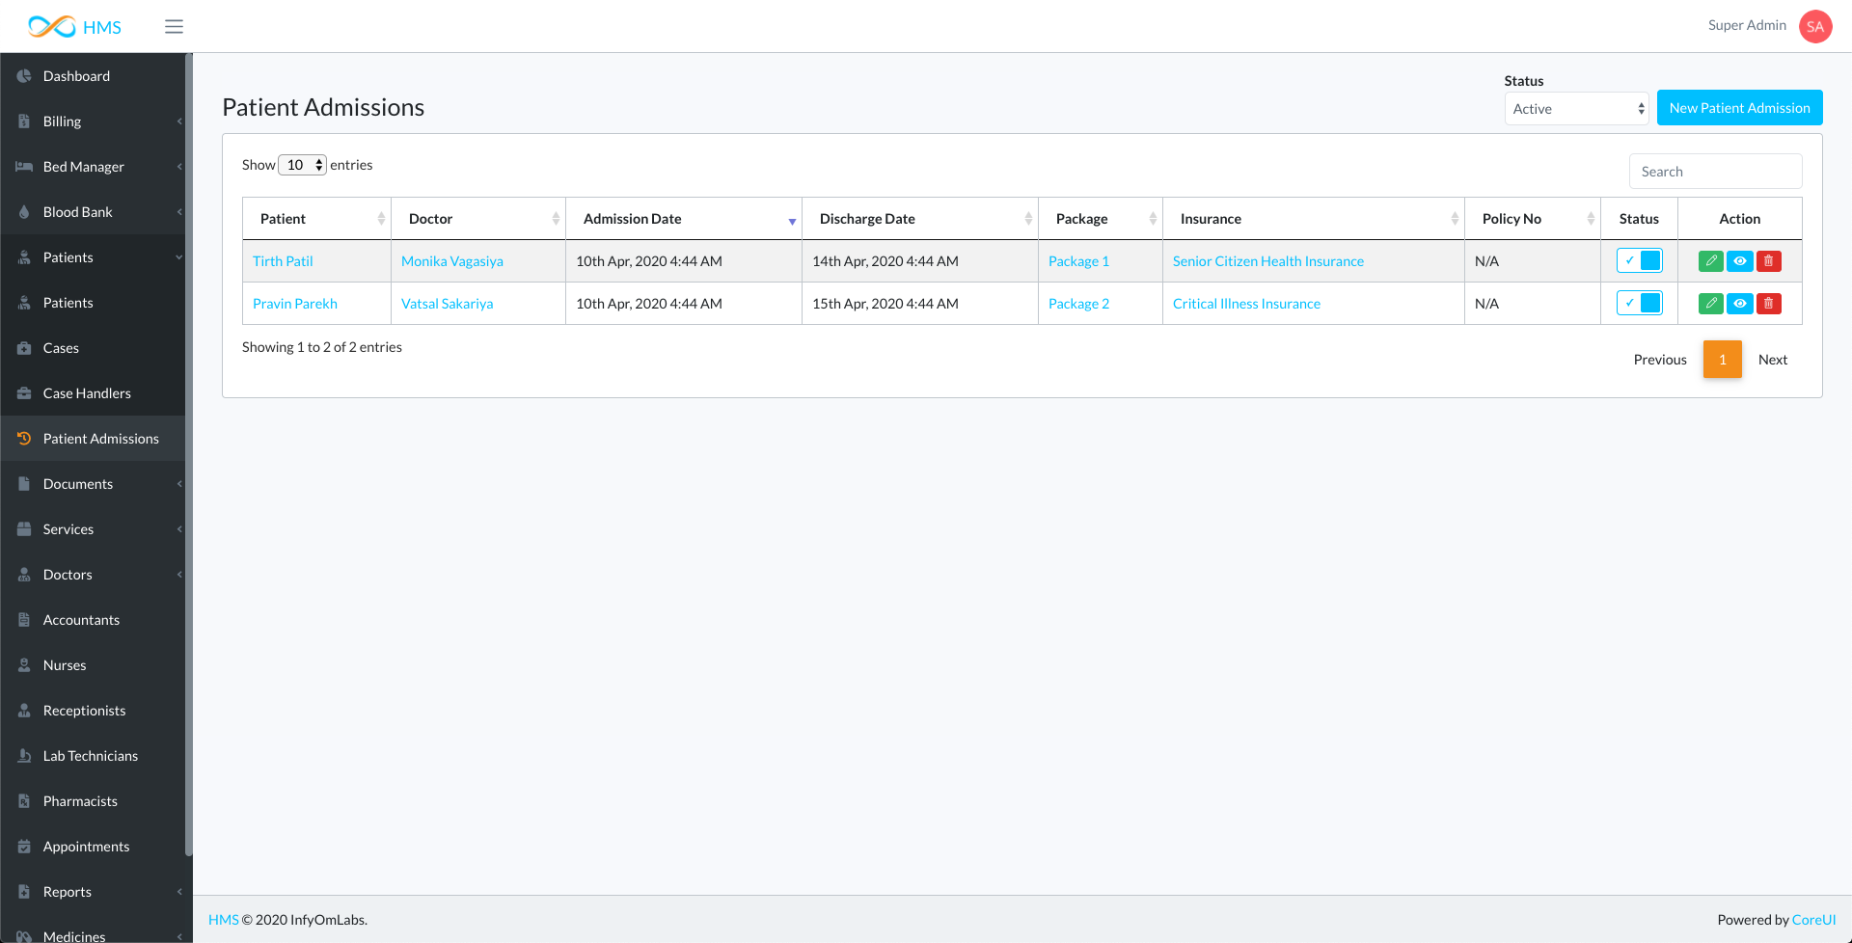Click the HMS logo in header
The image size is (1852, 943).
click(74, 26)
